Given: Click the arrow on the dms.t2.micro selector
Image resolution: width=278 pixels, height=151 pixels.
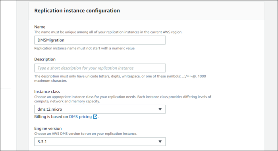Looking at the screenshot, I should click(x=160, y=109).
